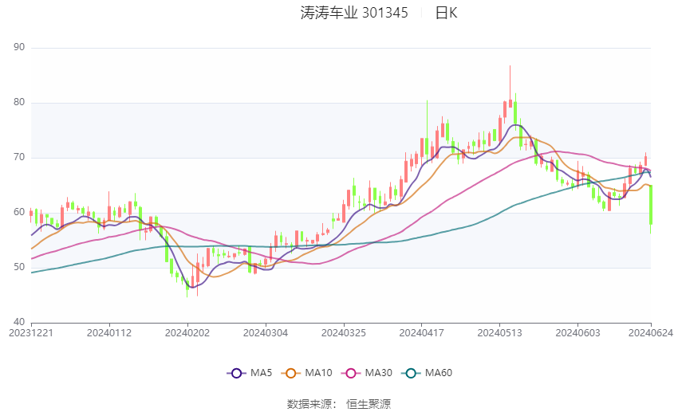Click the 日K label in the title

[x=446, y=13]
